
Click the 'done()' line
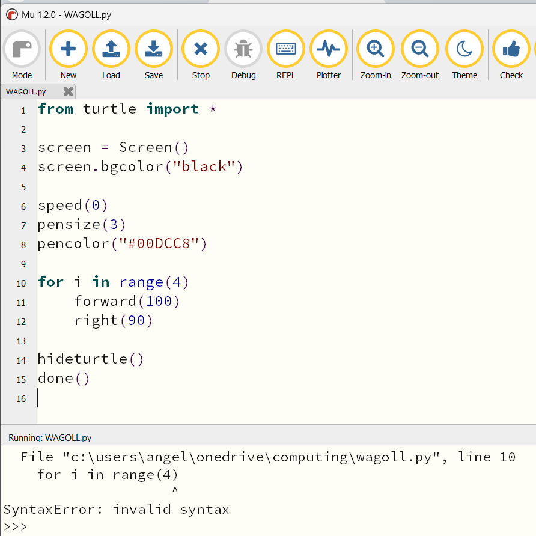(64, 379)
